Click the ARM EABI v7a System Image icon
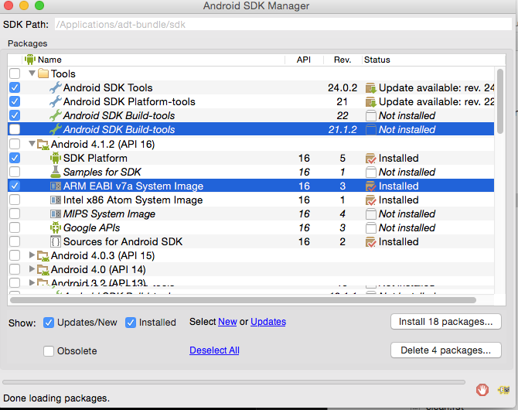The height and width of the screenshot is (410, 518). point(56,186)
